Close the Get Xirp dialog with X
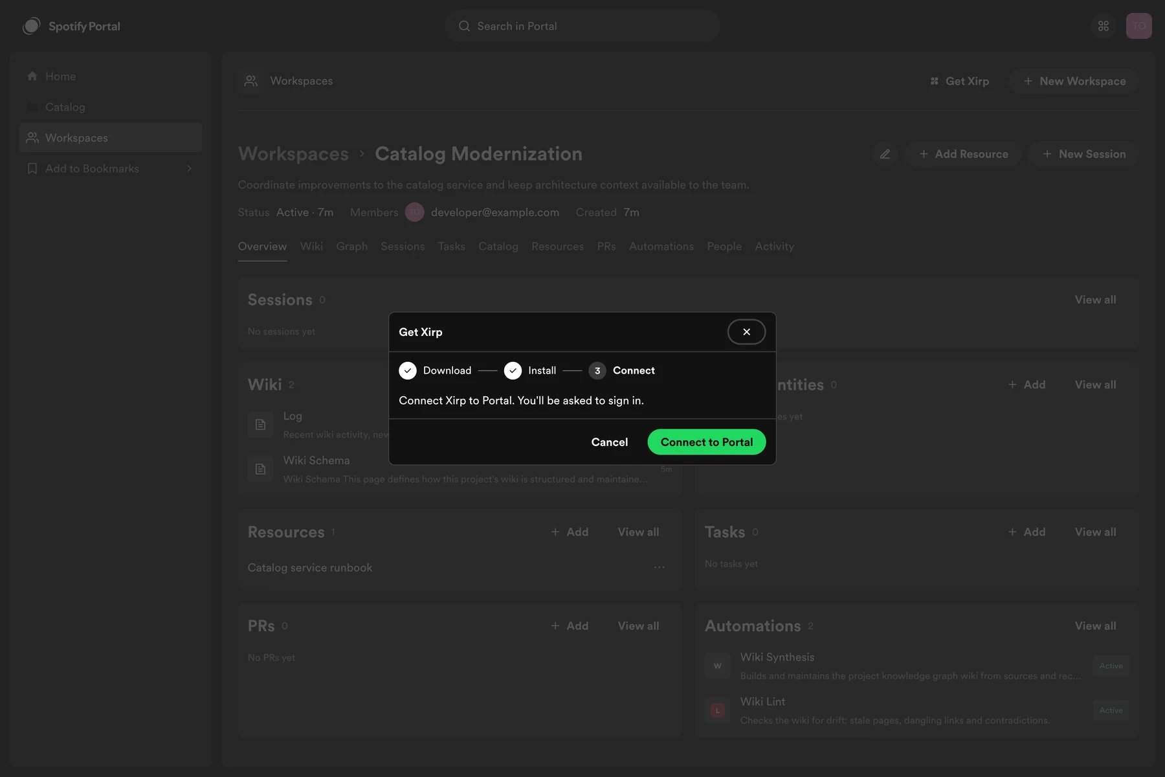This screenshot has height=777, width=1165. pos(746,332)
